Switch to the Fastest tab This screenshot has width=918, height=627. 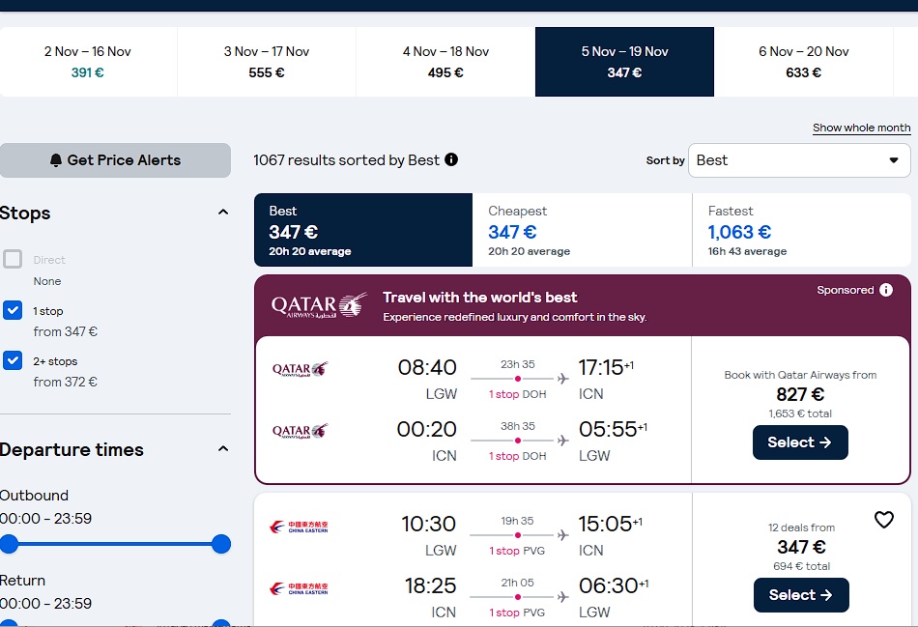click(801, 230)
